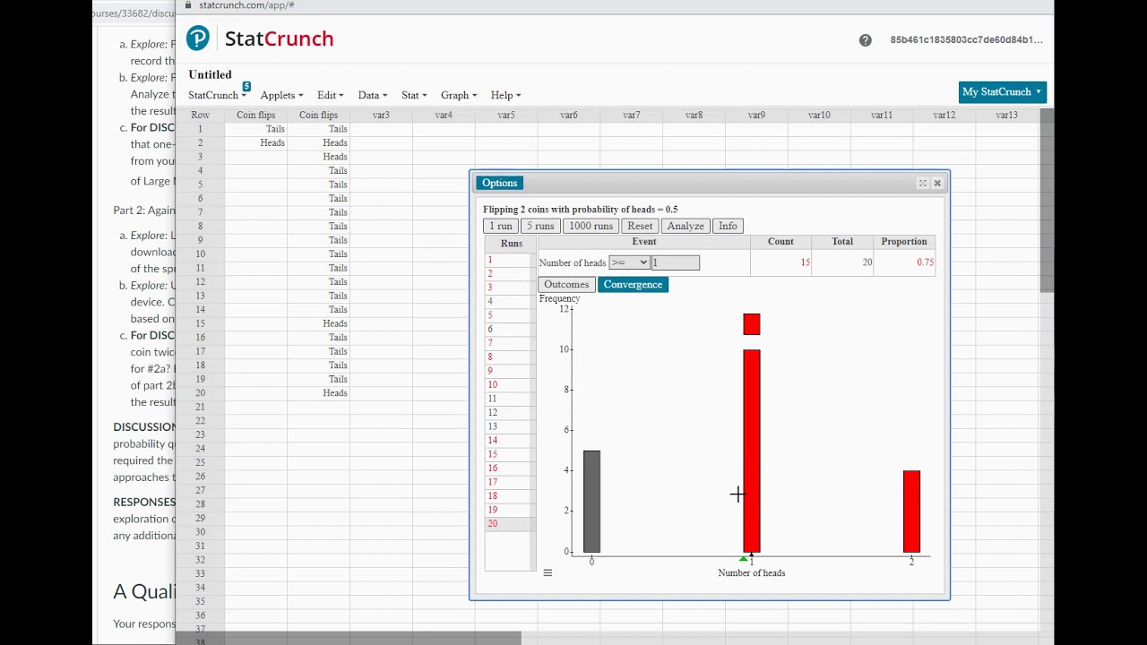Click the red bar for 1 head

(752, 451)
